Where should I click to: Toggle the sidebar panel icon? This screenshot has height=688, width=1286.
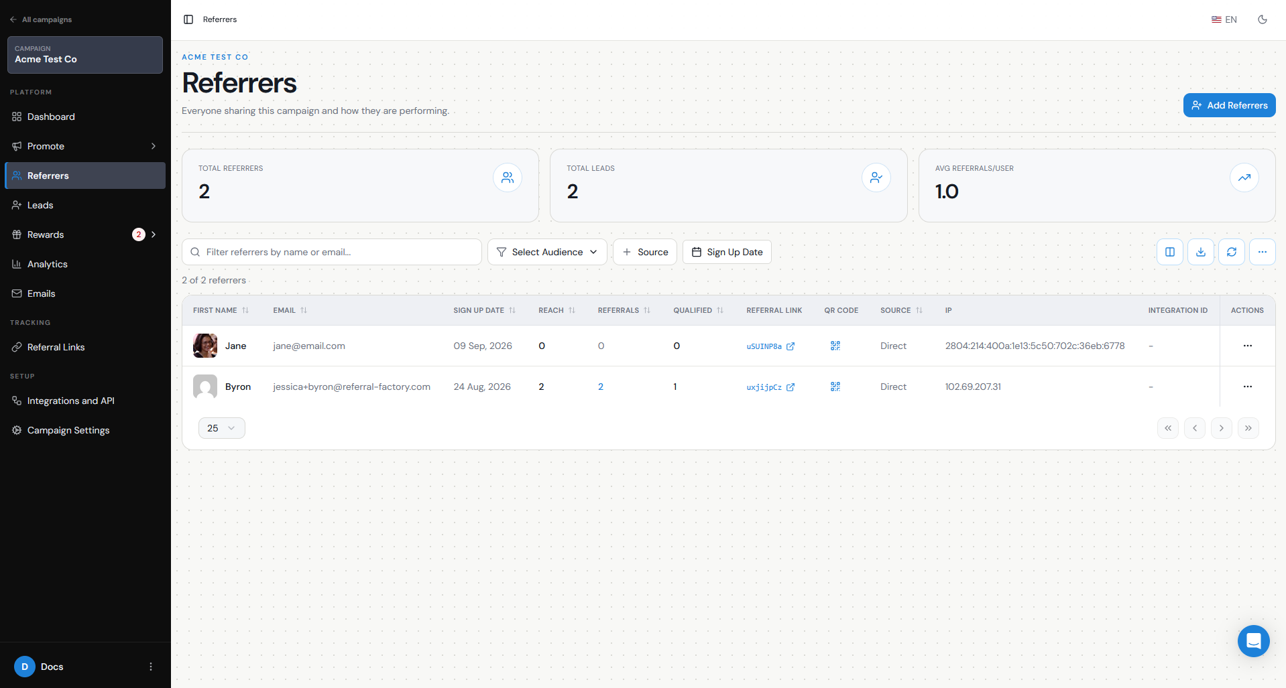(188, 19)
